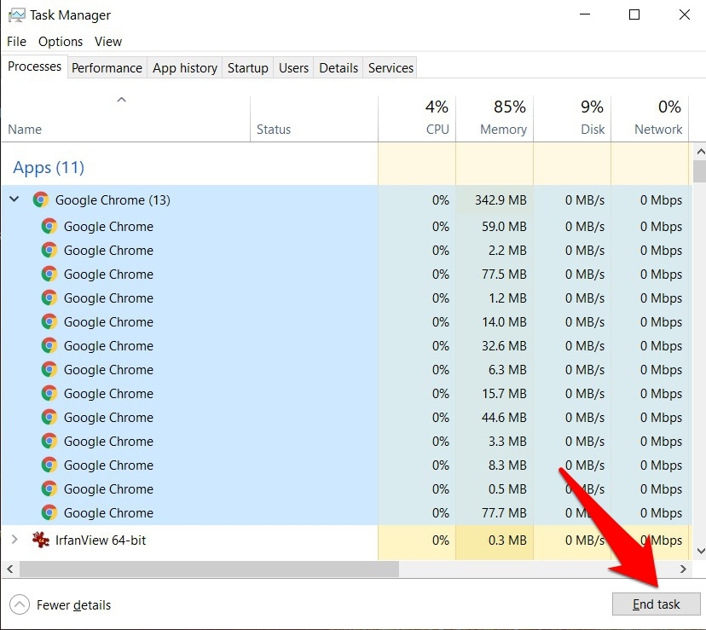Click Chrome icon on the 77.5 MB row
Screen dimensions: 706x630
[x=49, y=275]
